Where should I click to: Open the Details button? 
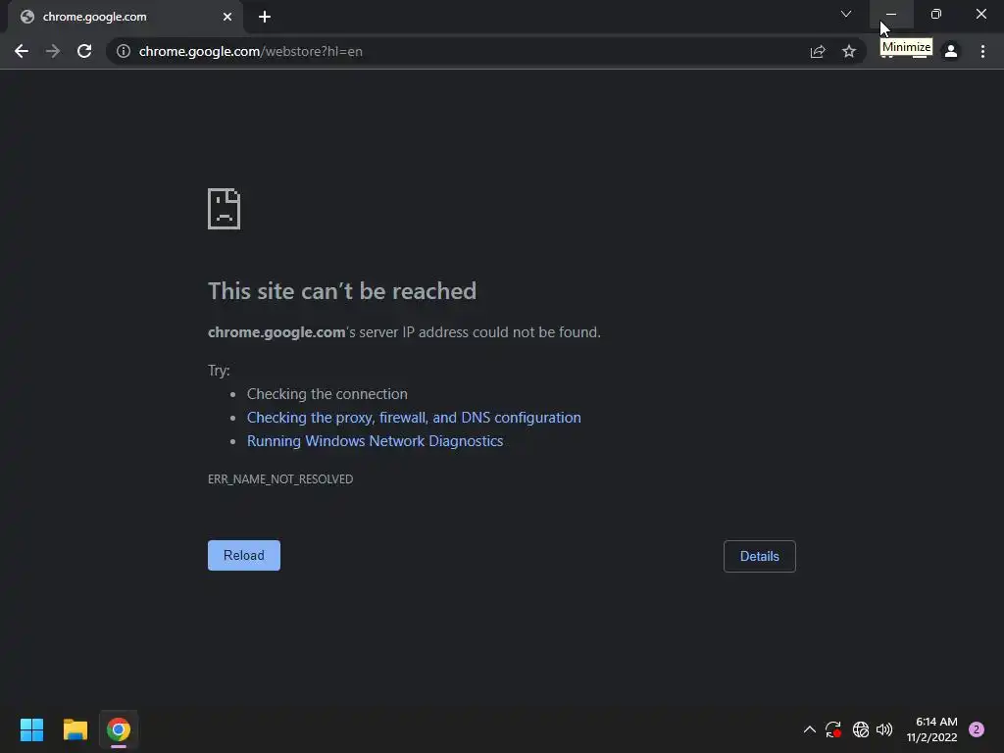[x=760, y=557]
